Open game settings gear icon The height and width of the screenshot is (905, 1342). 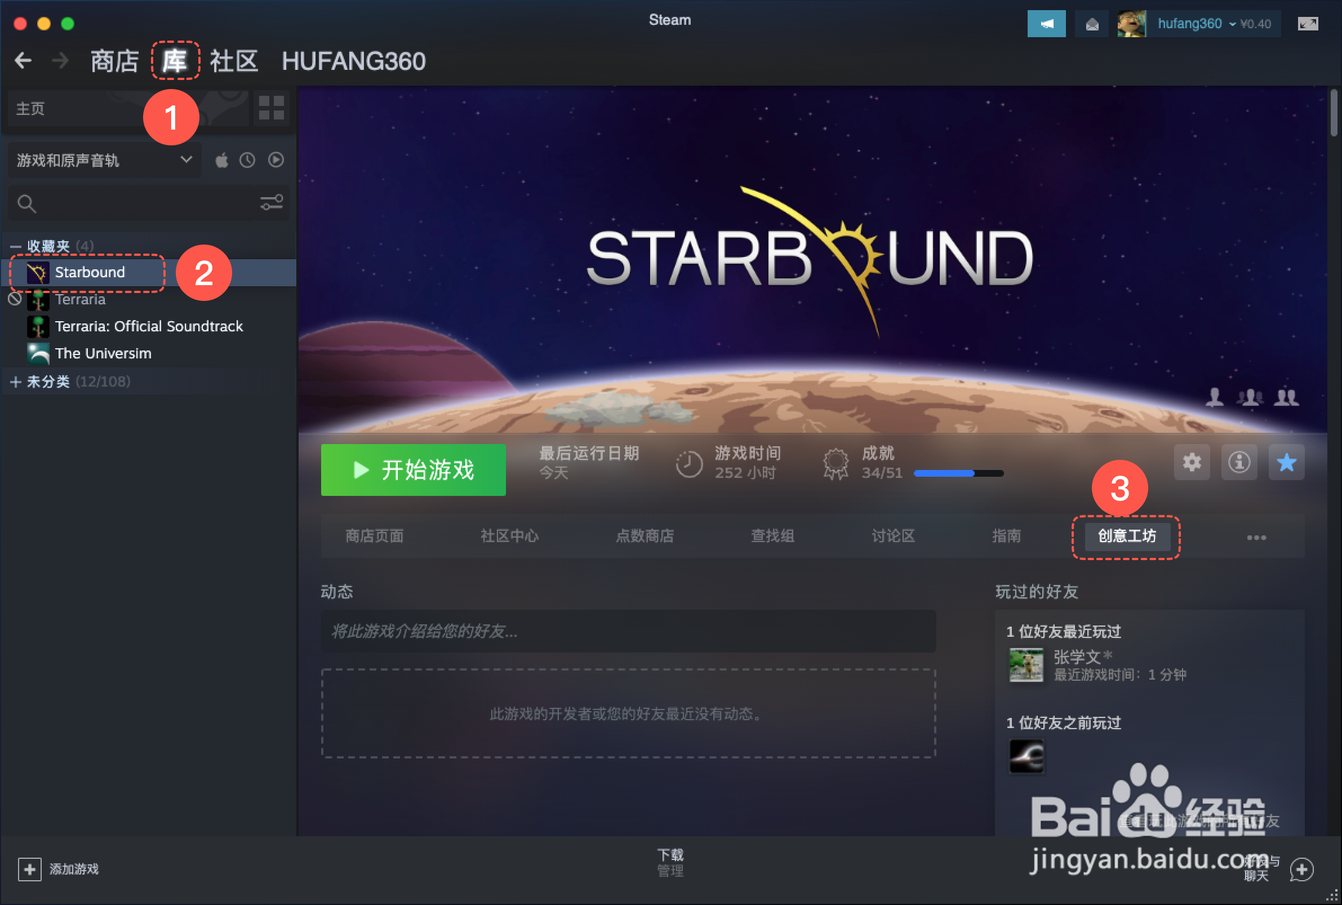[1192, 462]
